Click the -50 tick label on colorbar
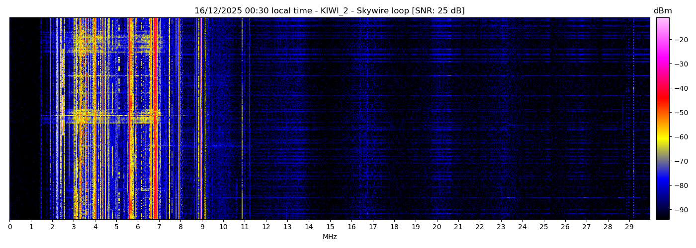The width and height of the screenshot is (696, 248). [x=681, y=113]
